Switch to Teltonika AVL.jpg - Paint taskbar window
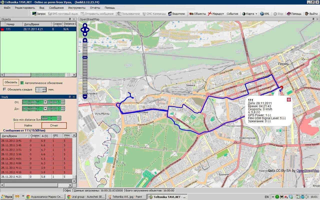The image size is (320, 200). click(127, 197)
